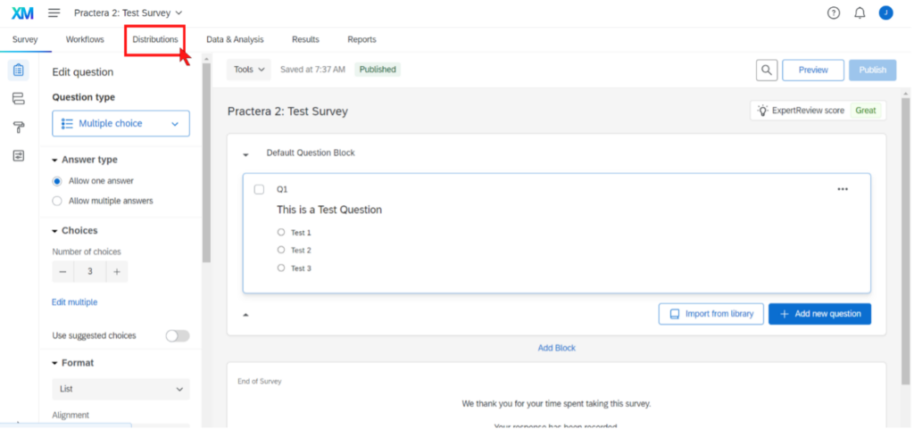The height and width of the screenshot is (429, 914).
Task: Open the survey flow sidebar icon
Action: tap(19, 99)
